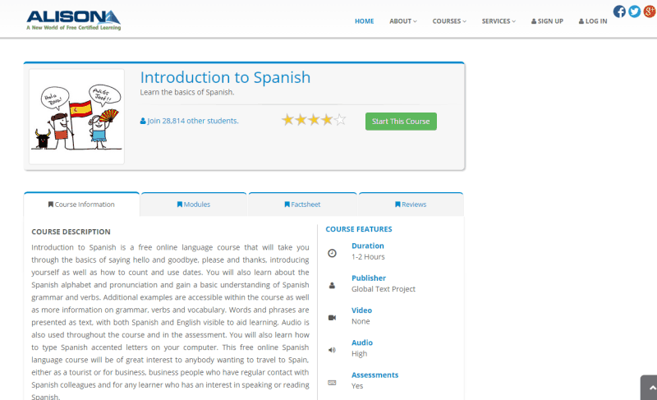Rate the course five stars
The image size is (657, 400).
tap(340, 120)
